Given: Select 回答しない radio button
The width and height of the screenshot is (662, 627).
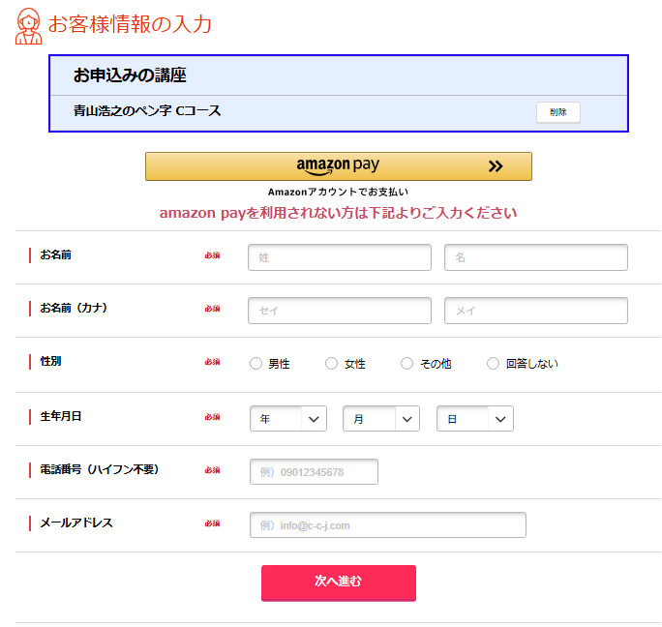Looking at the screenshot, I should pyautogui.click(x=494, y=364).
